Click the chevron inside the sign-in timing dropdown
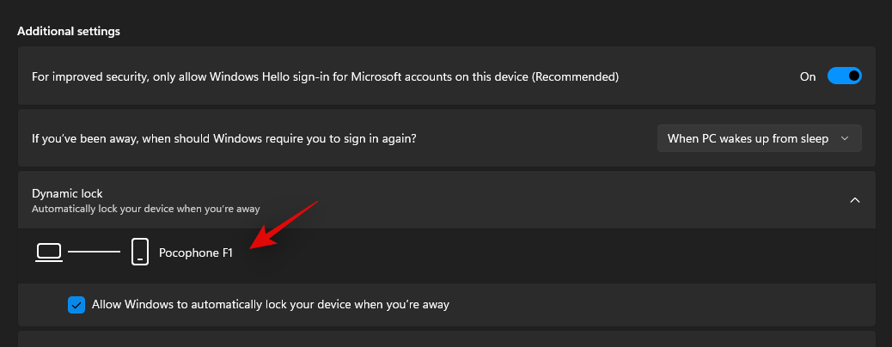 pyautogui.click(x=845, y=138)
